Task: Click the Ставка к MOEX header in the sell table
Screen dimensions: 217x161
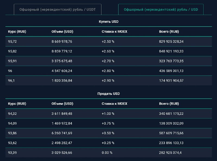Action: [114, 104]
